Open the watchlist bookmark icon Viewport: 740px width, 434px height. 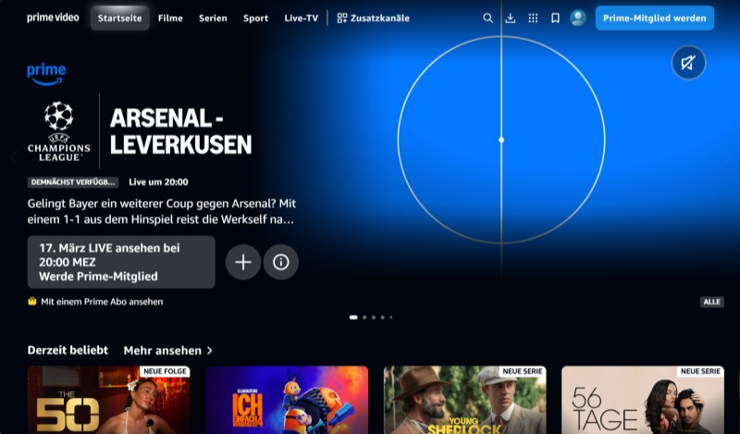(556, 18)
